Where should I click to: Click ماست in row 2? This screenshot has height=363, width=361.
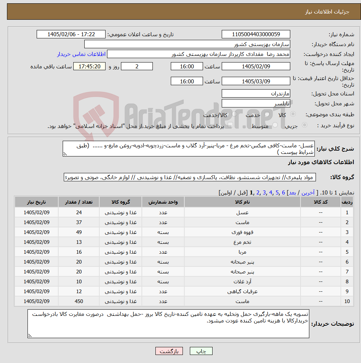[x=242, y=223]
